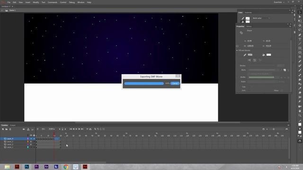Select the Rectangle tool
This screenshot has width=303, height=170.
tap(300, 48)
